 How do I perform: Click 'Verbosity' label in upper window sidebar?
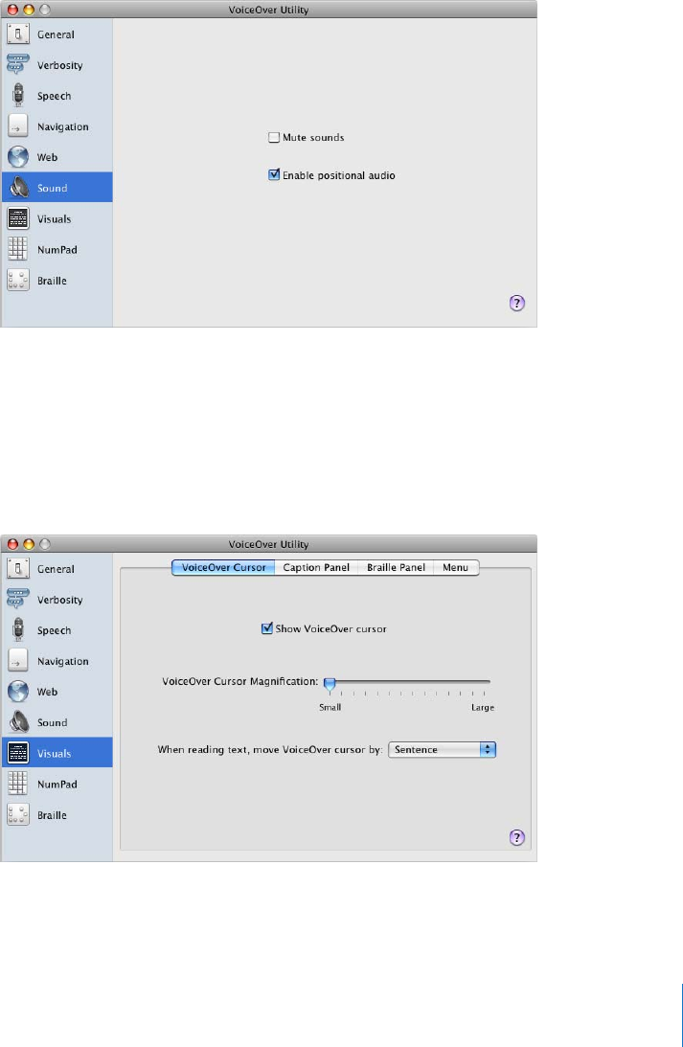pyautogui.click(x=60, y=65)
